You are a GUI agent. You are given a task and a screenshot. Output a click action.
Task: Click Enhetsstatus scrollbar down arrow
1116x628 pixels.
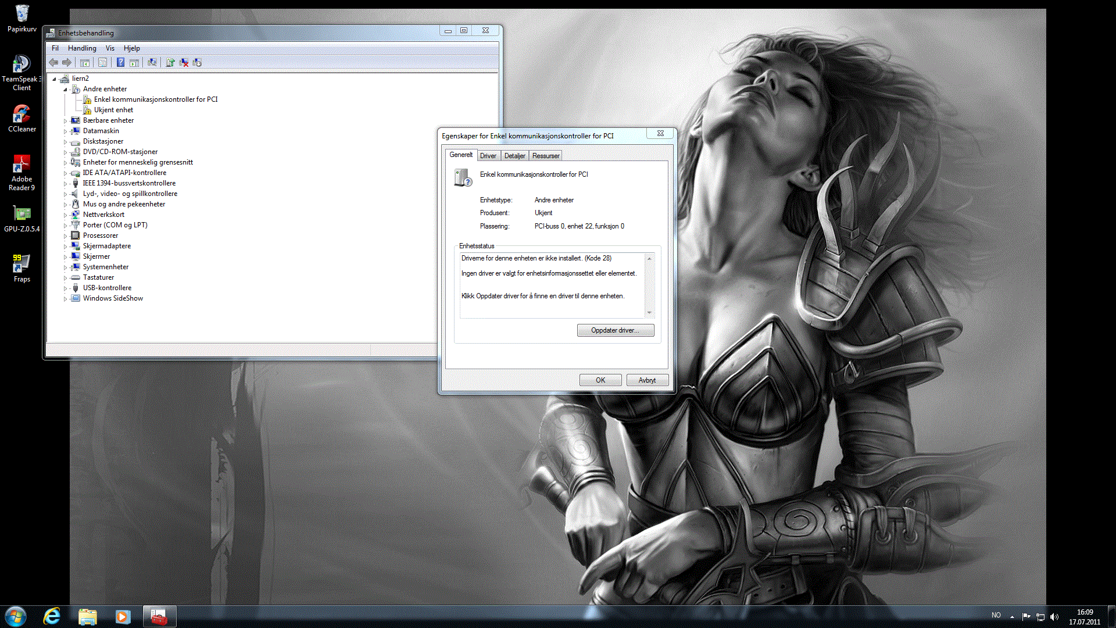point(650,313)
